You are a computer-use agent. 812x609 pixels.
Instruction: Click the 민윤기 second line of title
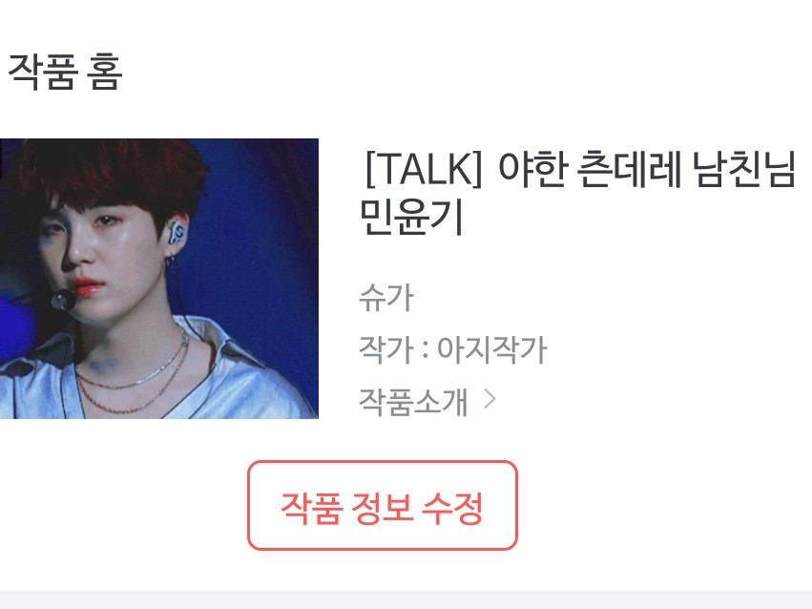coord(411,217)
